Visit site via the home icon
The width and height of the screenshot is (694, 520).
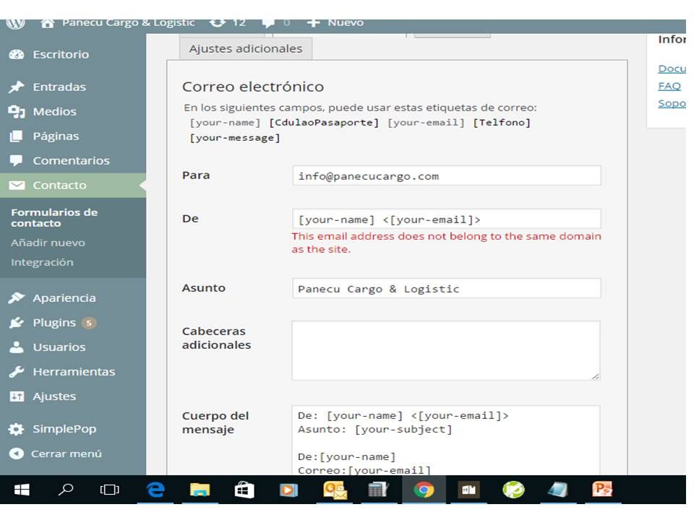tap(48, 23)
